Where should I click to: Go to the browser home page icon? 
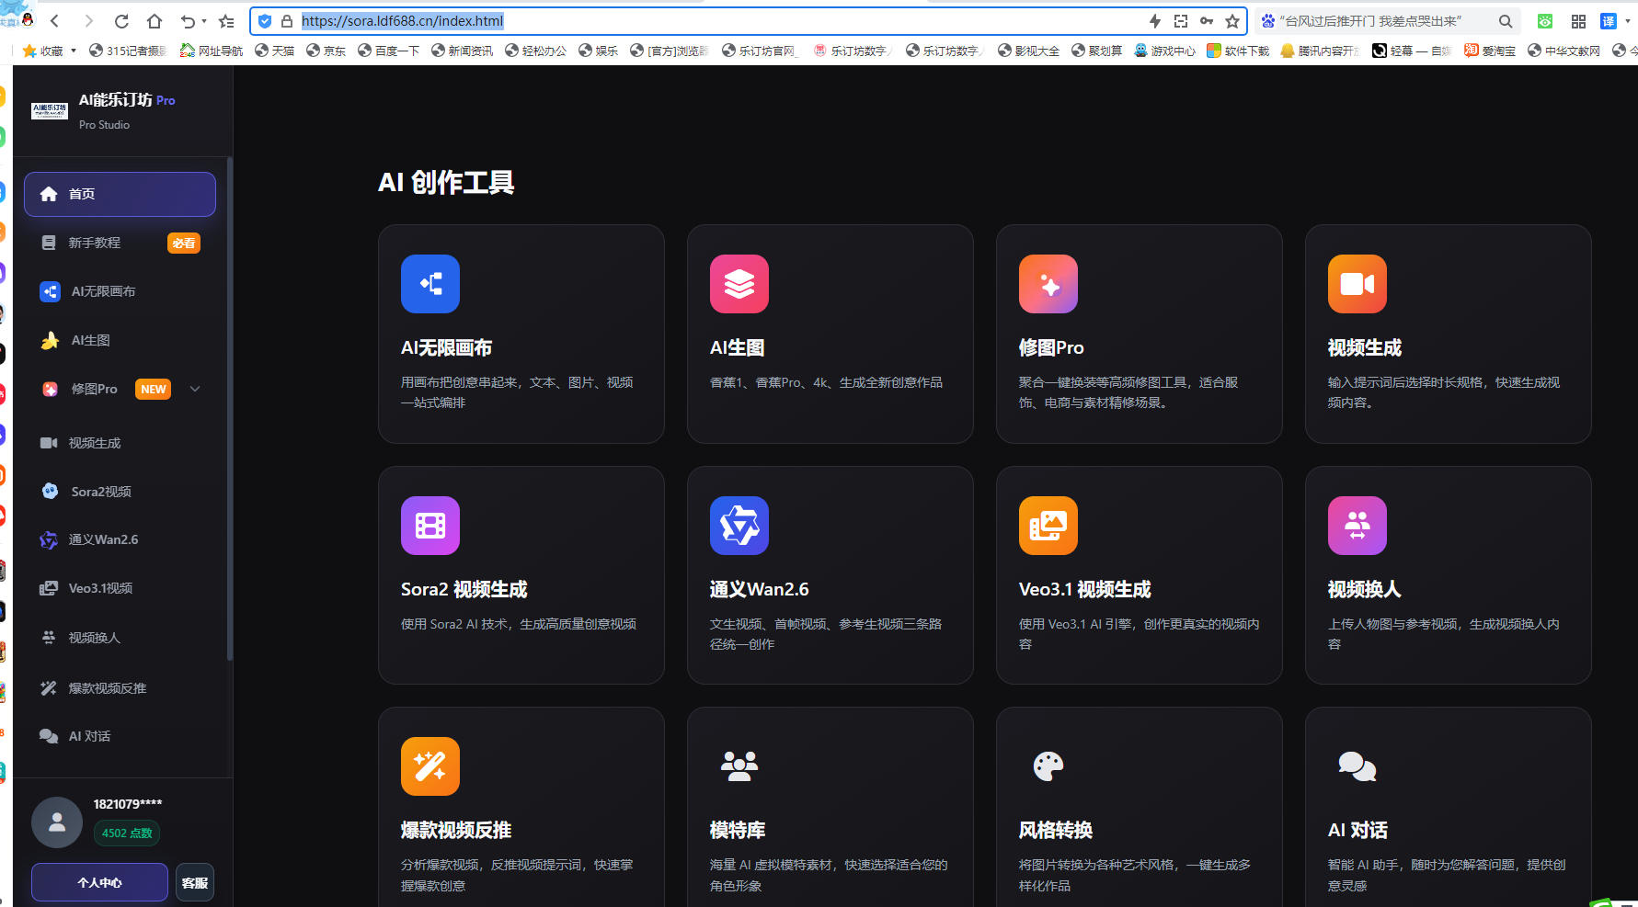[155, 21]
